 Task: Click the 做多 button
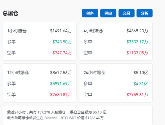tap(90, 13)
